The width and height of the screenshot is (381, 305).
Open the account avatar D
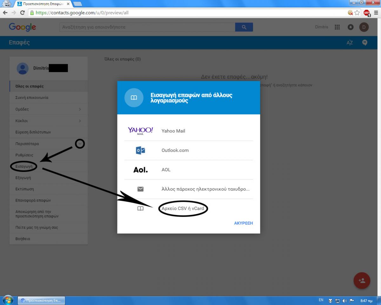click(x=364, y=27)
